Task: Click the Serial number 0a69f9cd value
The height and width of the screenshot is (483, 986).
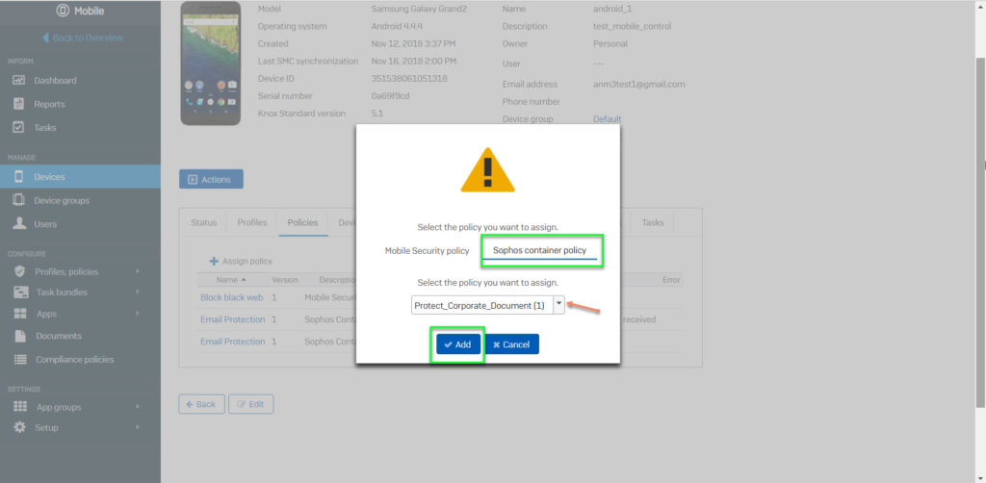Action: pos(391,96)
